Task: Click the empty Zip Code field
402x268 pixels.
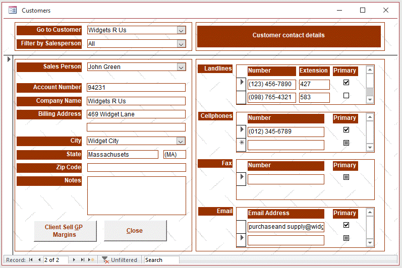Action: pyautogui.click(x=137, y=167)
